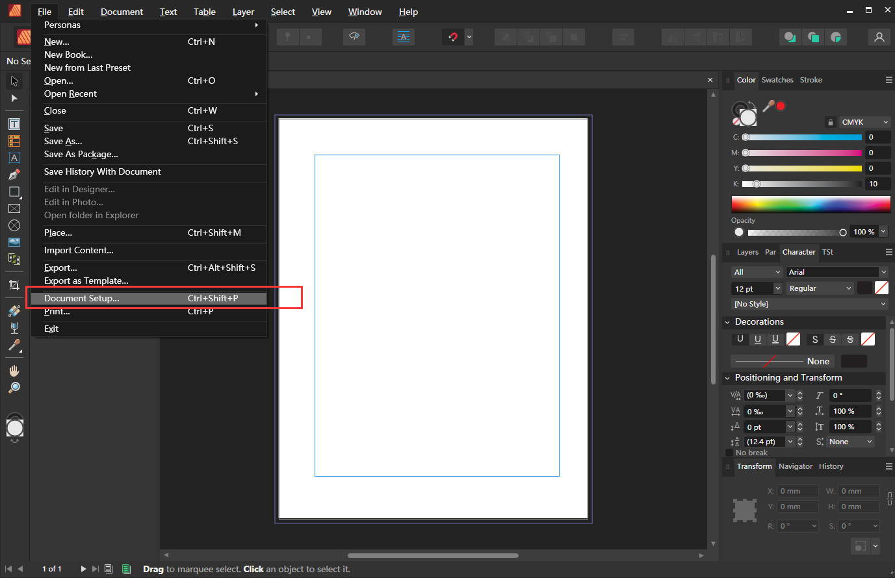Switch to the Swatches tab
The height and width of the screenshot is (578, 895).
coord(777,80)
